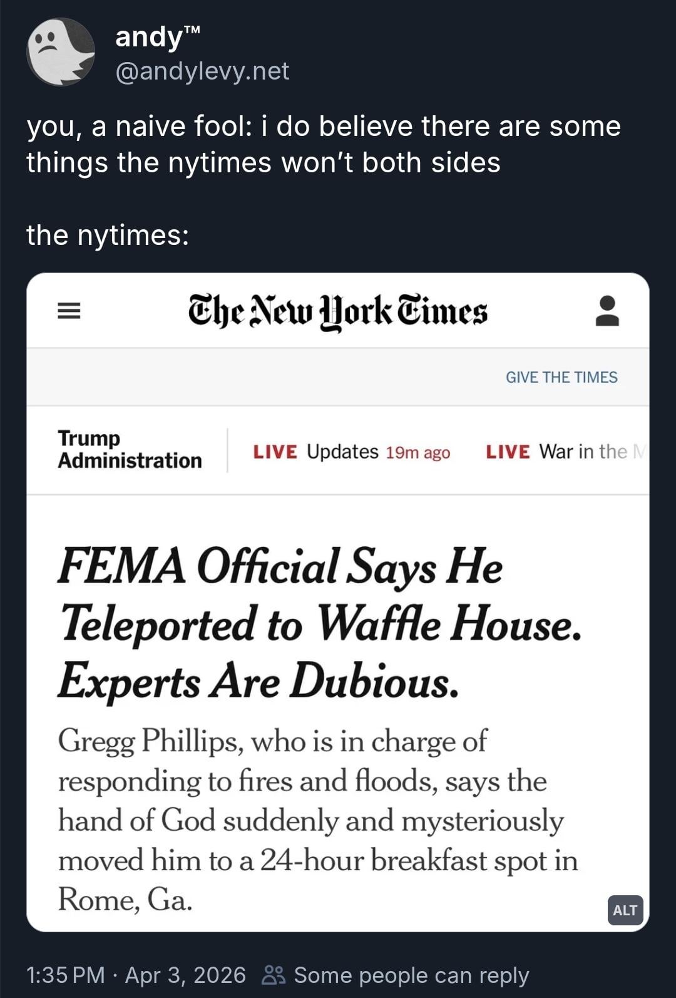Click the 'the nytimes:' line of the post
The height and width of the screenshot is (998, 676).
pyautogui.click(x=108, y=235)
